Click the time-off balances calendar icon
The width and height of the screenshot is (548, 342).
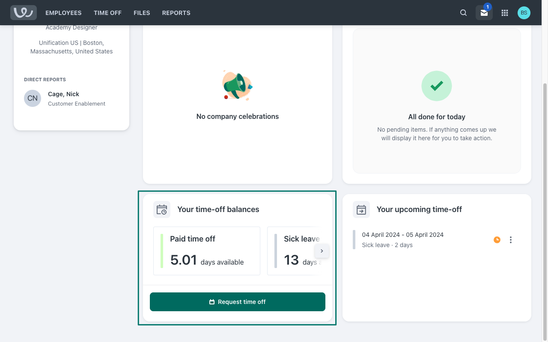162,209
